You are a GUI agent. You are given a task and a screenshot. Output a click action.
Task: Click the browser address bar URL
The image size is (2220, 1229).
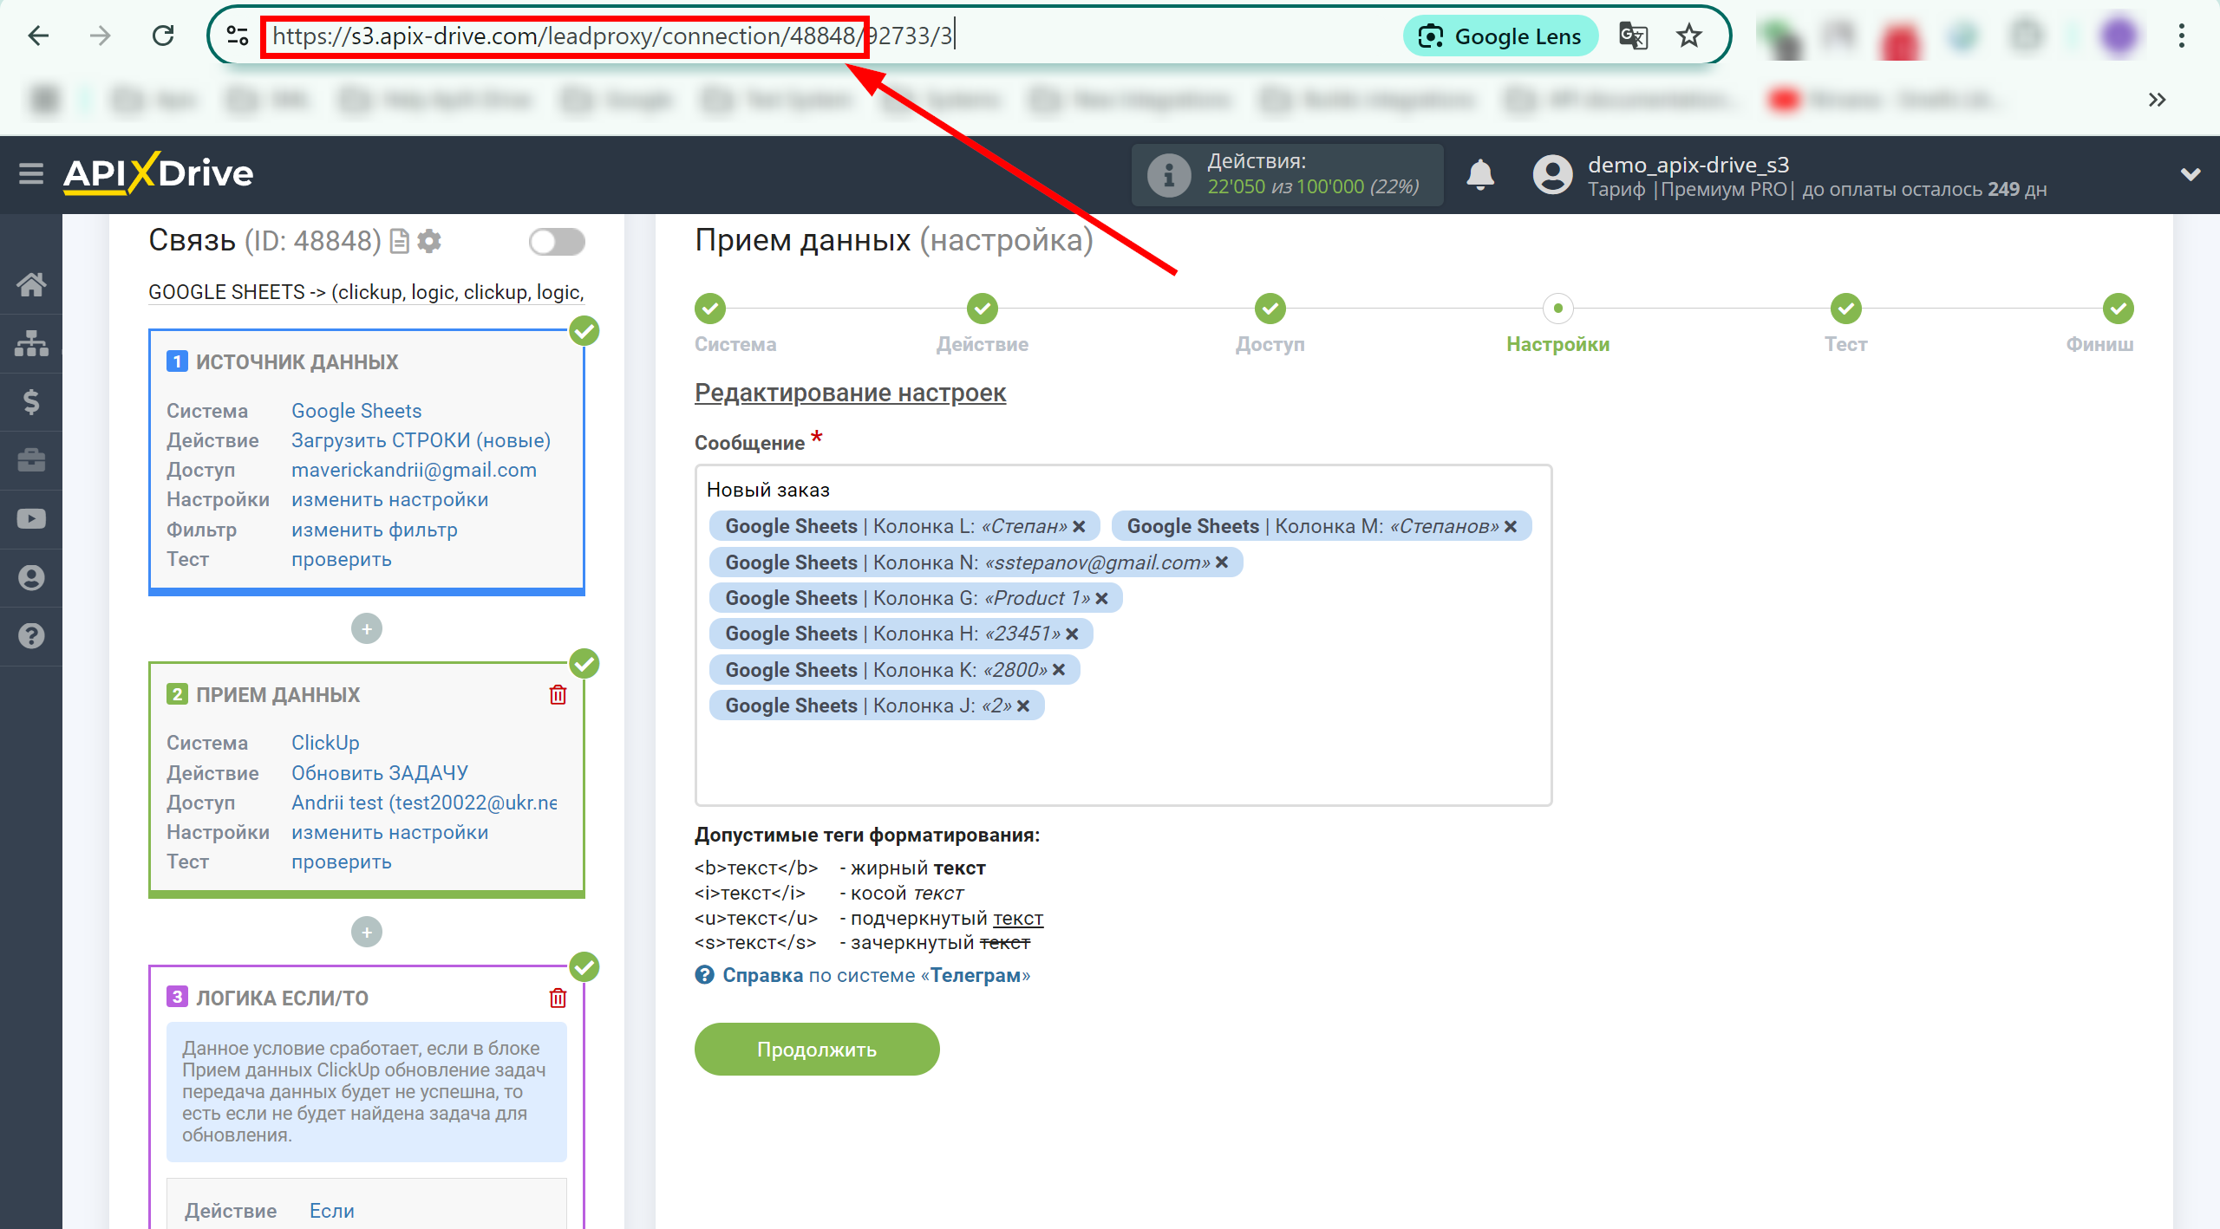pos(612,36)
